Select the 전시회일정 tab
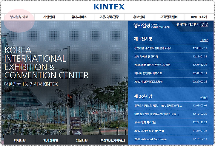Viewport: 215px width, 146px height. click(50, 141)
